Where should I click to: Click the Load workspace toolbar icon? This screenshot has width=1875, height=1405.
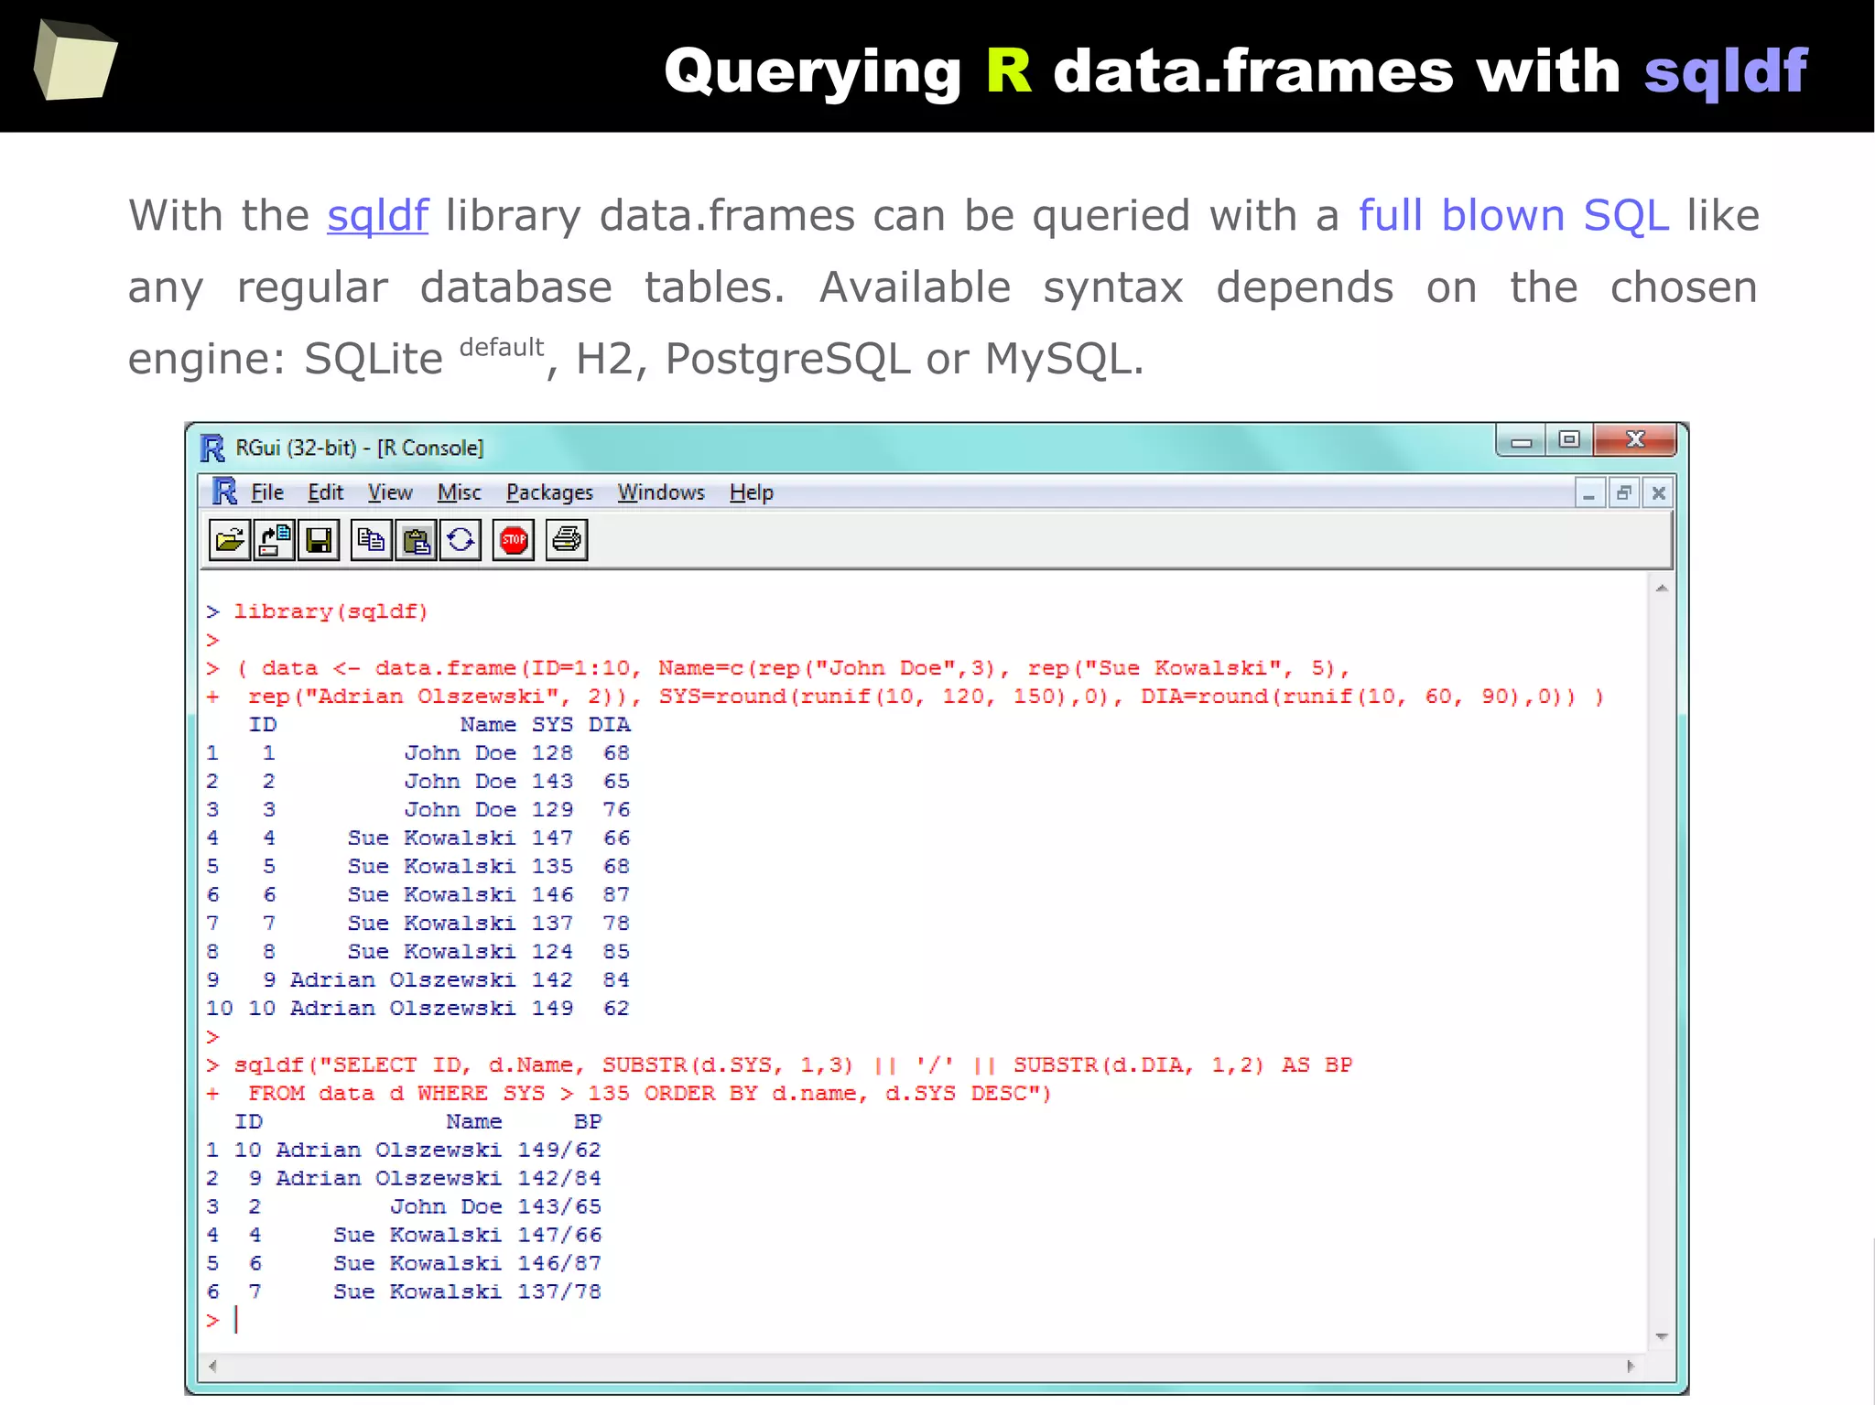point(274,540)
